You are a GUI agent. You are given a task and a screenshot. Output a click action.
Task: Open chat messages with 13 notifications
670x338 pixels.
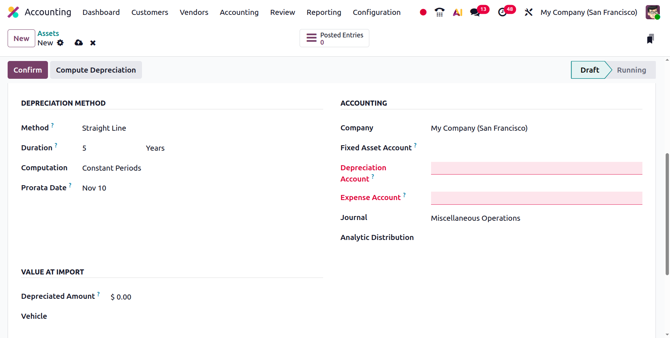pos(475,12)
